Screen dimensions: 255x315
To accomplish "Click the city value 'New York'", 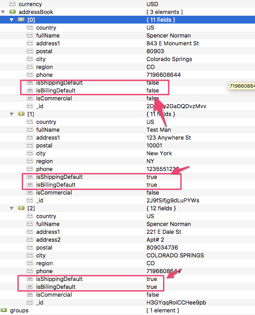I will [159, 153].
